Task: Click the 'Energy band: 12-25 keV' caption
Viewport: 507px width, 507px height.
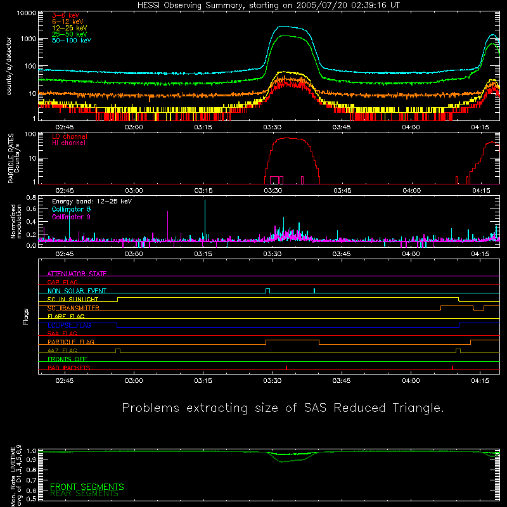Action: tap(92, 202)
